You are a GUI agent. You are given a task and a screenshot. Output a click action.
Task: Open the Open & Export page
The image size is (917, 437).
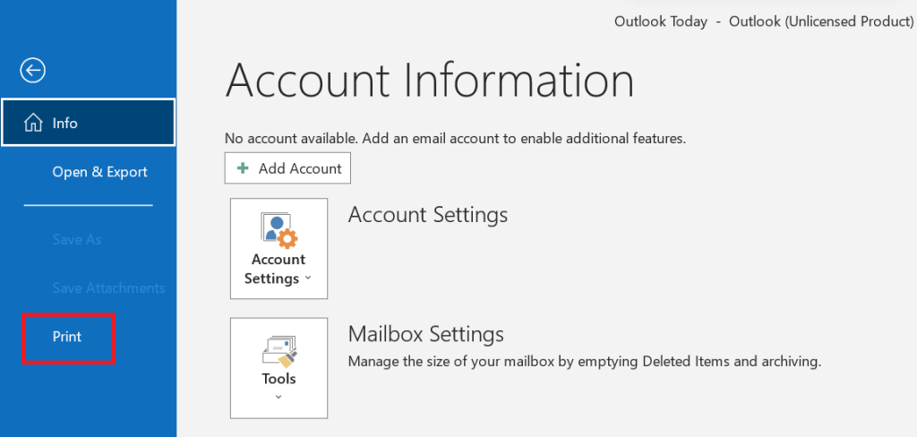click(99, 172)
